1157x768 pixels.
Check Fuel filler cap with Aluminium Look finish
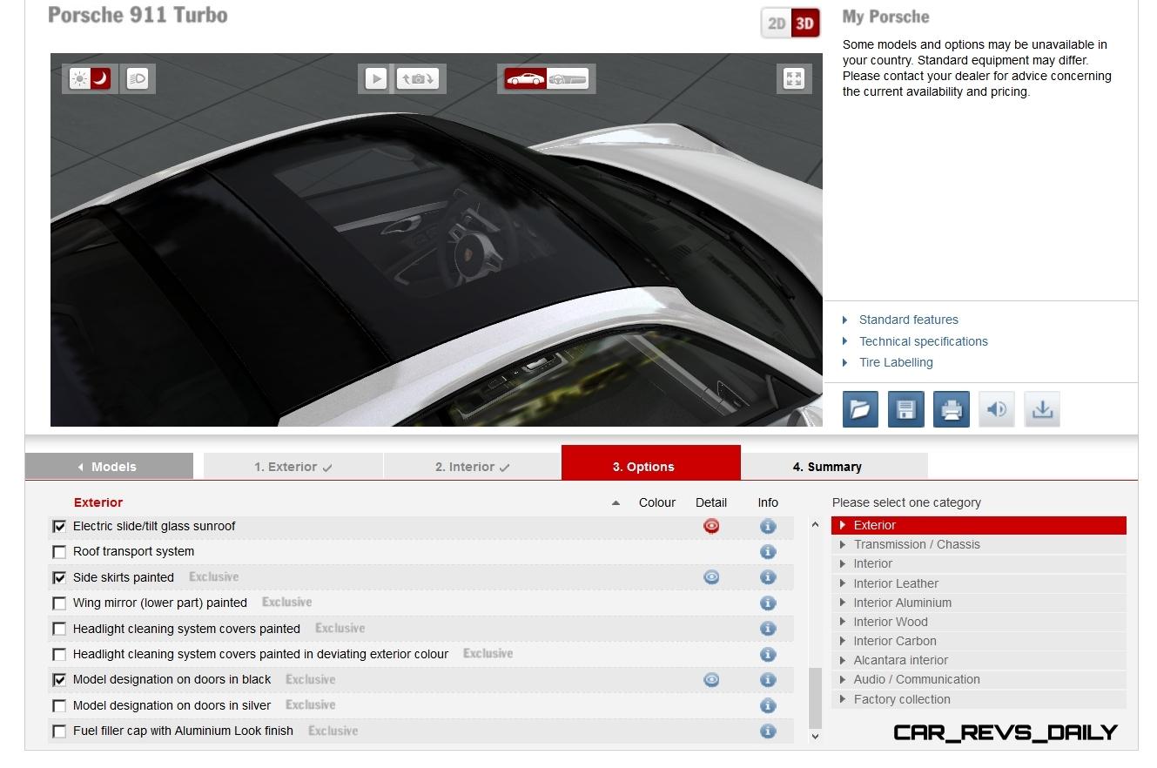coord(59,731)
